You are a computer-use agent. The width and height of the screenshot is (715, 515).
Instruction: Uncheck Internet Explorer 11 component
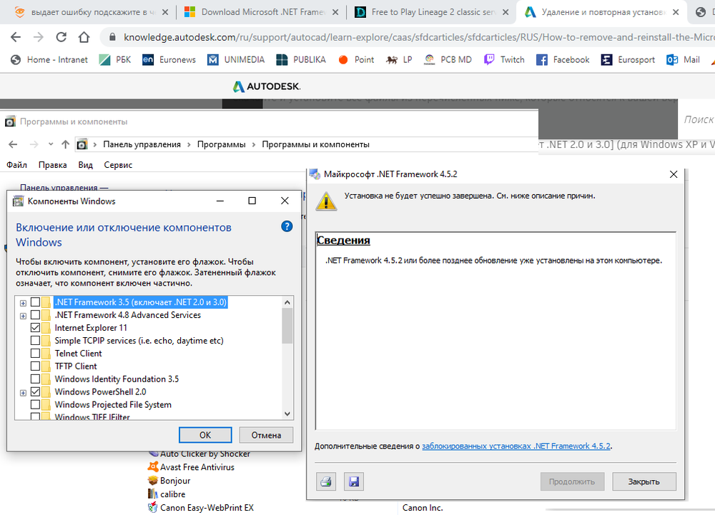coord(36,328)
